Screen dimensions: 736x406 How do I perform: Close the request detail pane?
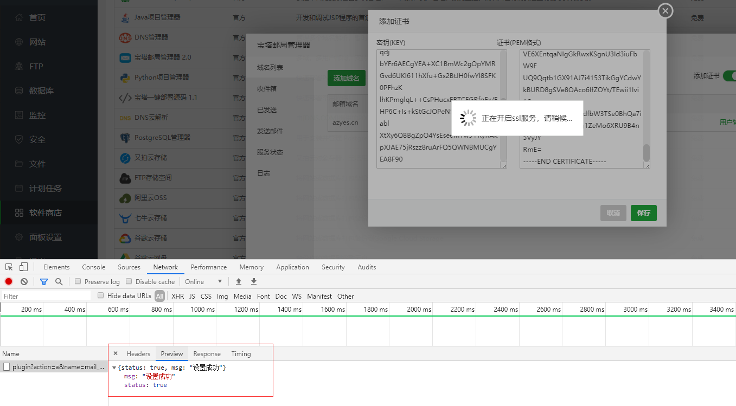pos(115,353)
